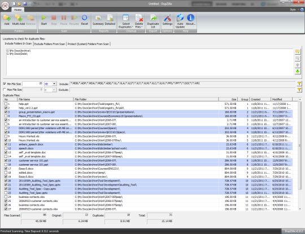Toggle the Min File Size checkbox
Screen dimensions: 305x234
5,83
